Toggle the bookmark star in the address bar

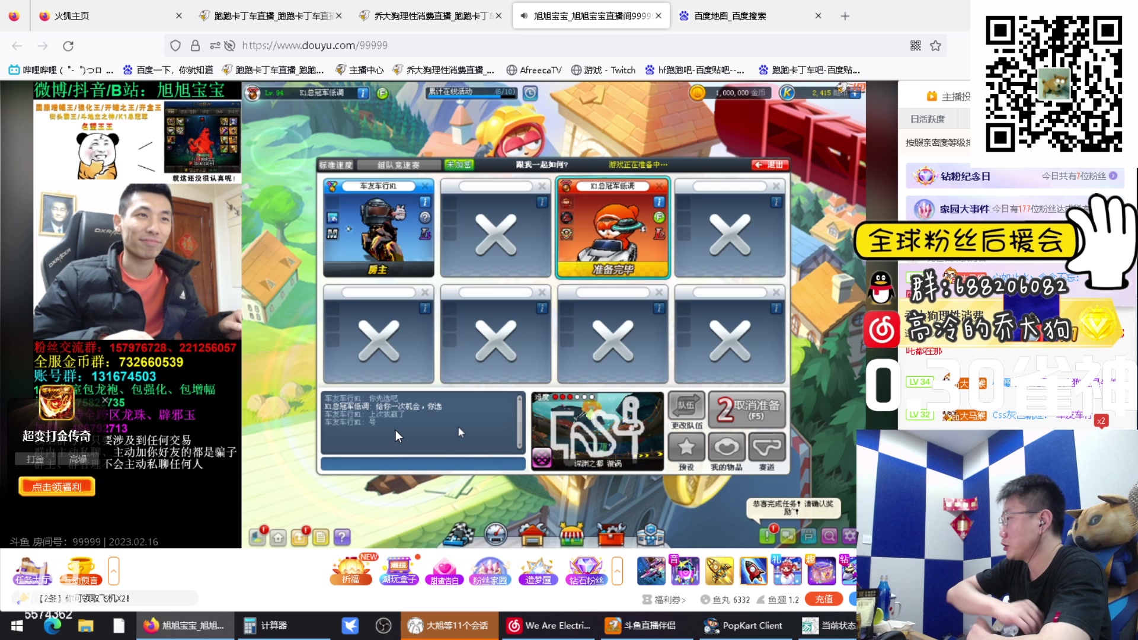tap(935, 45)
